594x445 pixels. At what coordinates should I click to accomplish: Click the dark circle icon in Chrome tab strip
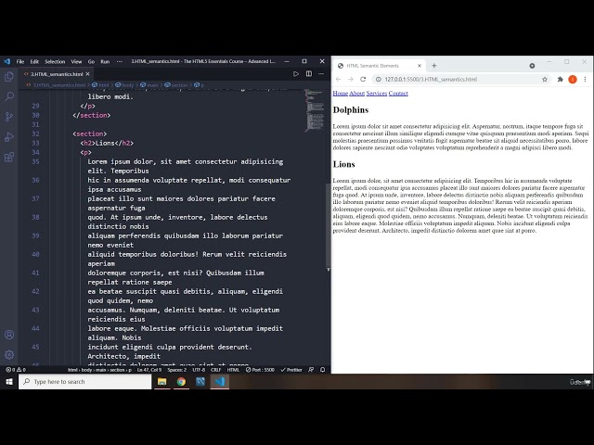[x=532, y=66]
